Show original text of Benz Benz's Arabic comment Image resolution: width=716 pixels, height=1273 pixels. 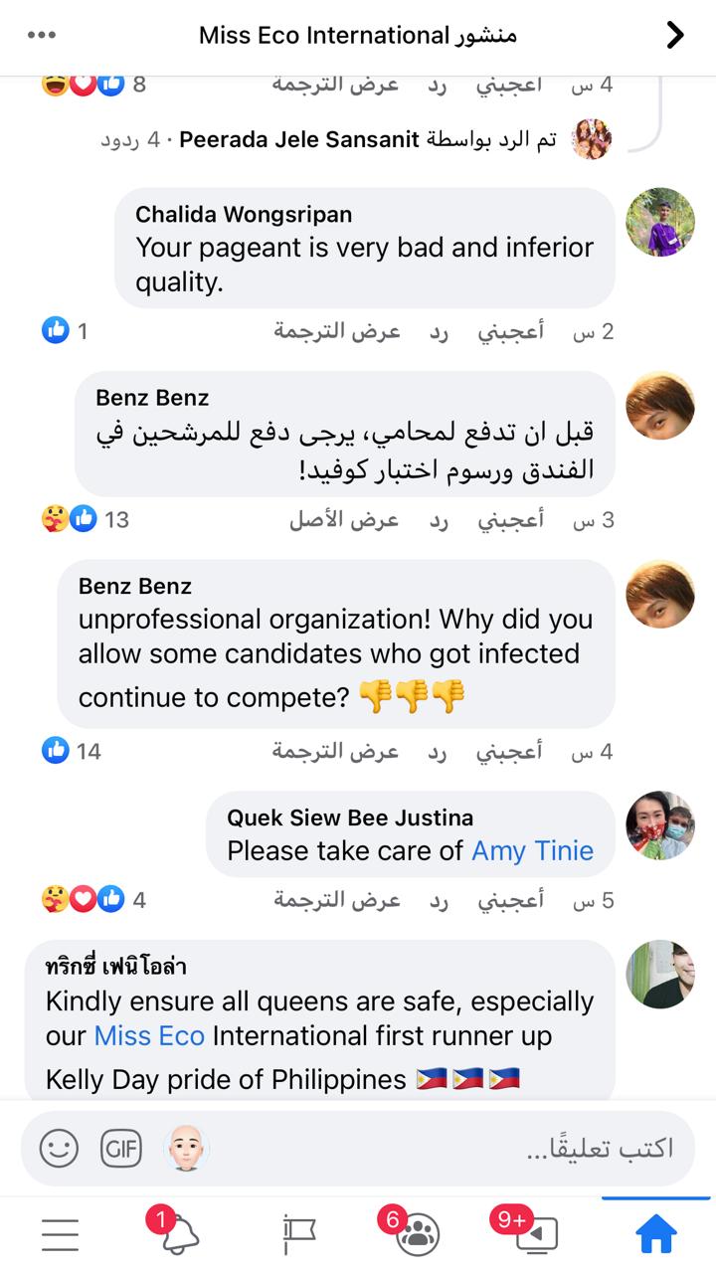coord(344,519)
